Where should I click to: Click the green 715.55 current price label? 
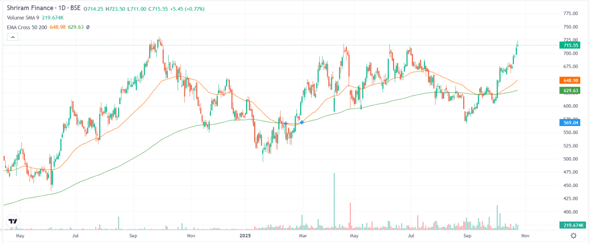pos(570,45)
